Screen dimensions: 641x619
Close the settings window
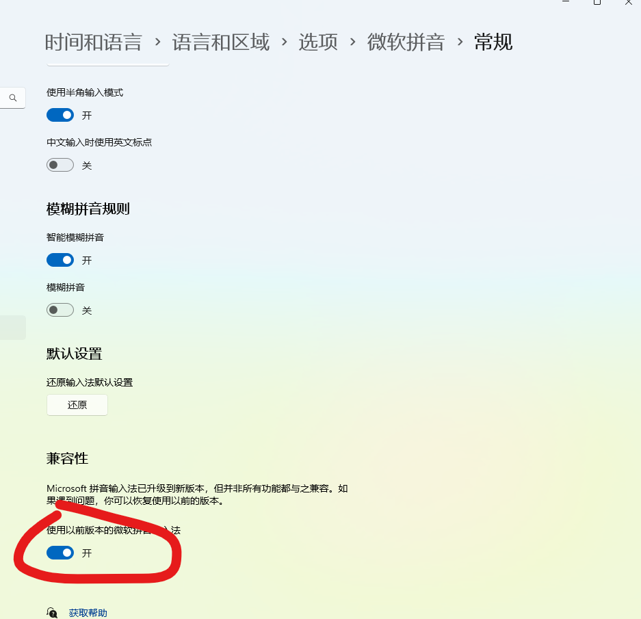click(x=628, y=2)
